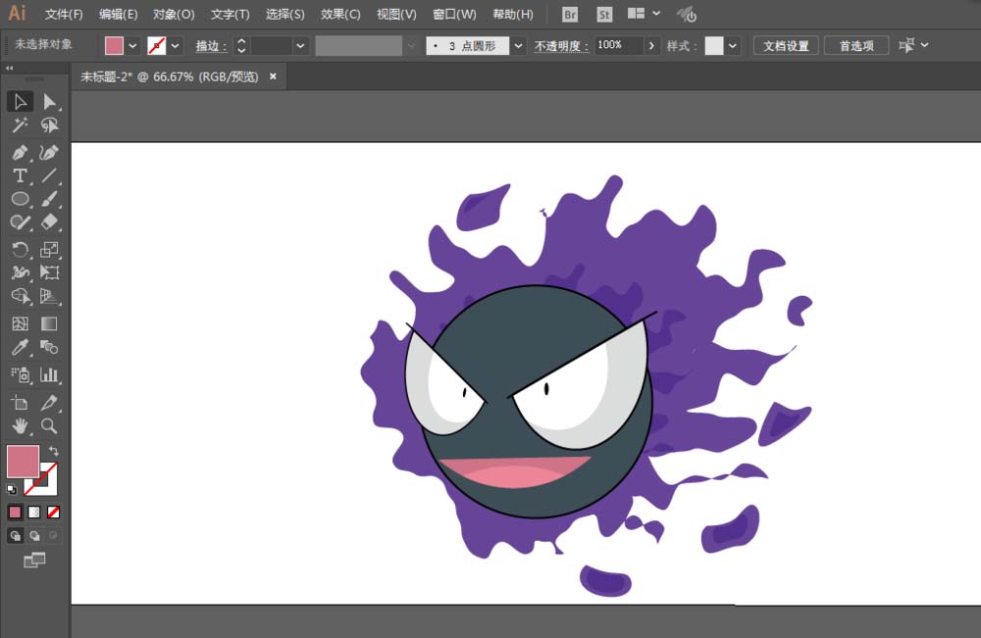
Task: Choose the Direct Selection tool
Action: [50, 102]
